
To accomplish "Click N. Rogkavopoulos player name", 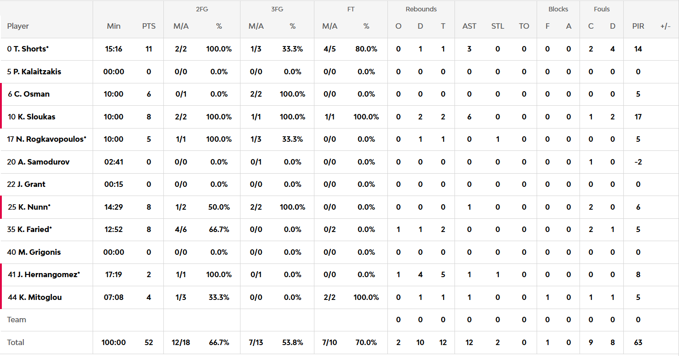I will [x=51, y=139].
